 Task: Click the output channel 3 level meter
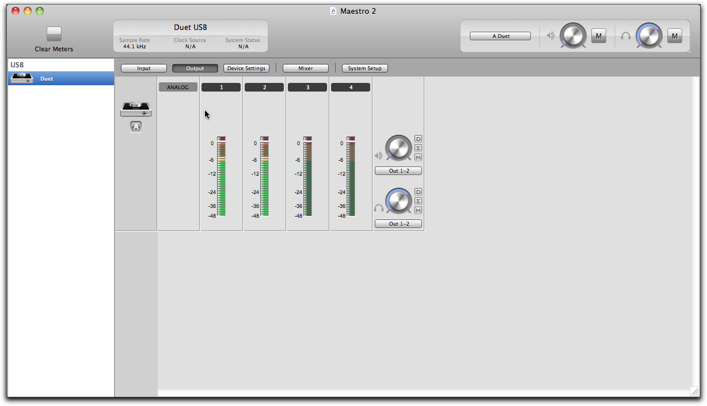(x=307, y=179)
